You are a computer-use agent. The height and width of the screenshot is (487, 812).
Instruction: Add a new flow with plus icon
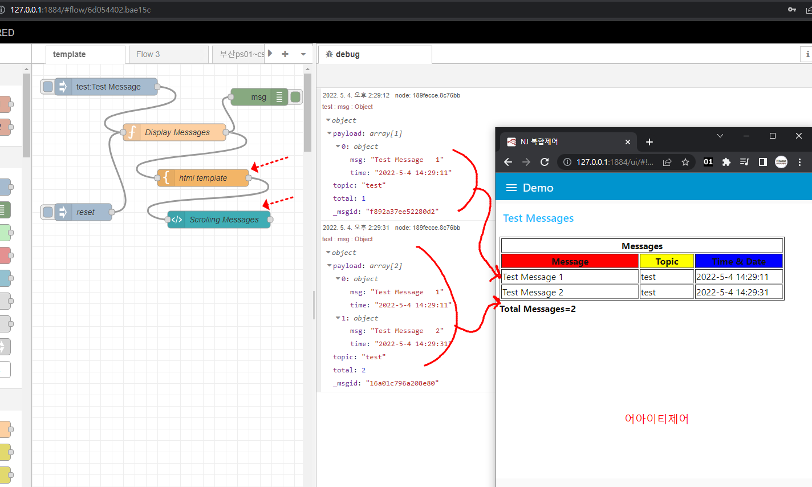point(285,54)
